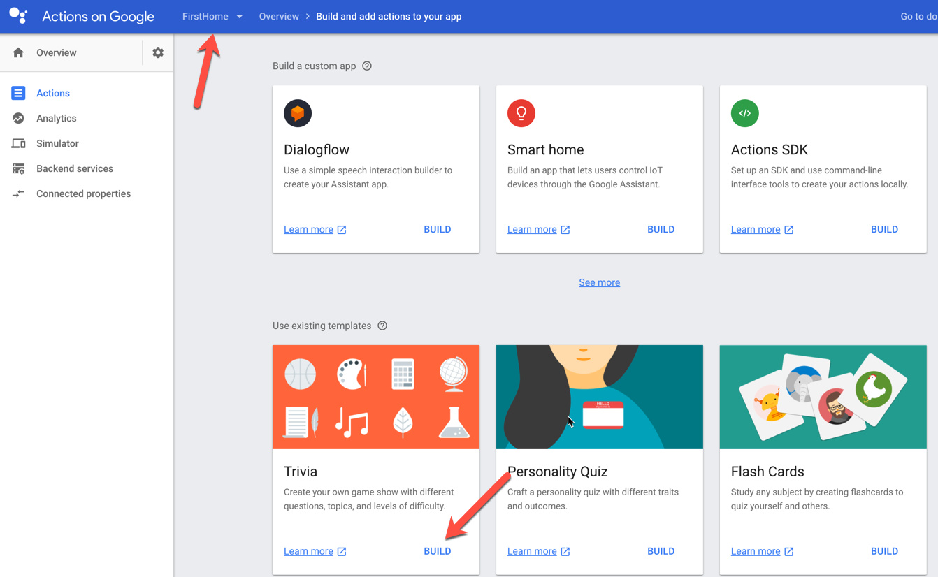Click the Dialogflow card title
The image size is (938, 577).
click(317, 149)
